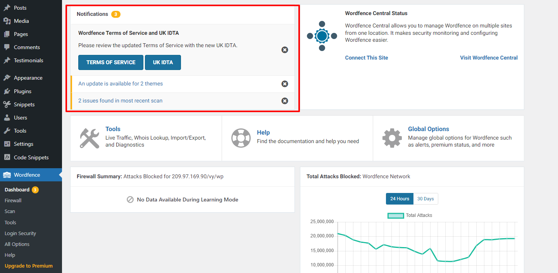The width and height of the screenshot is (558, 273).
Task: Click the Wordfence Central Status heading
Action: click(x=376, y=13)
